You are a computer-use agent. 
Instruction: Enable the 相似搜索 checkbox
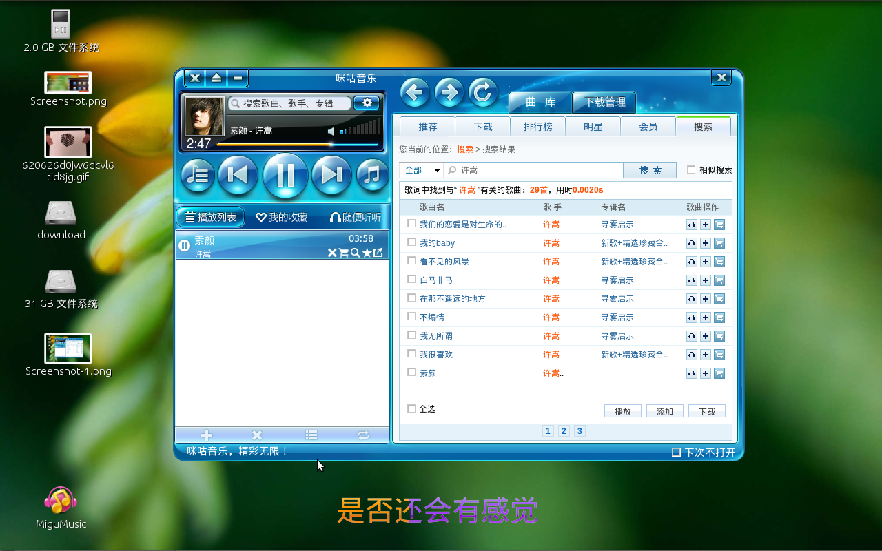point(691,169)
